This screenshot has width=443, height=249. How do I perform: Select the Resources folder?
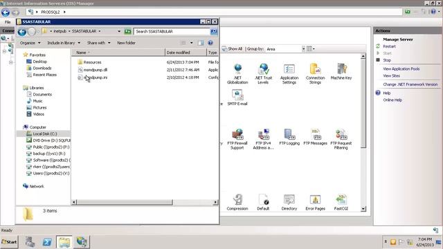92,62
